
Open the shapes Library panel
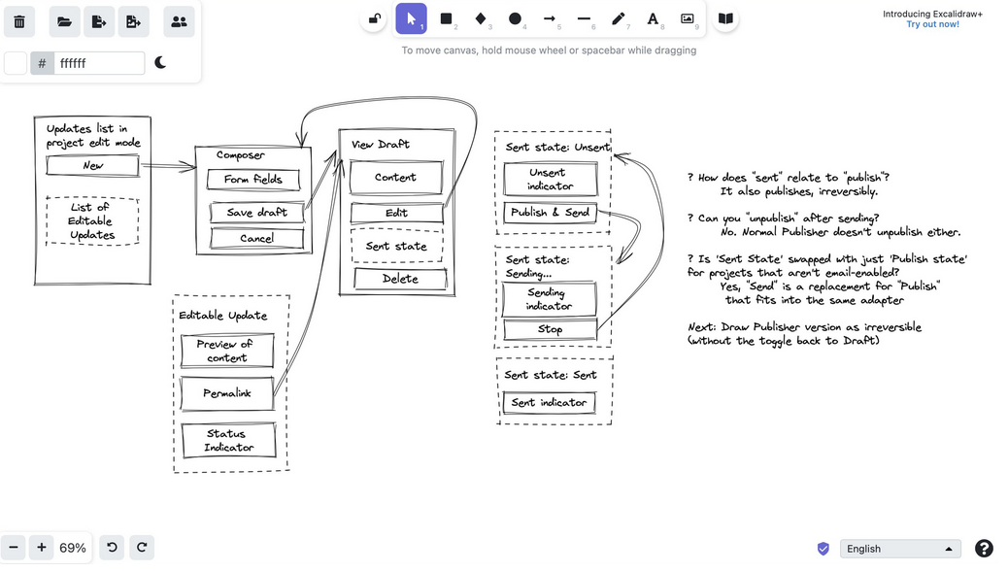[725, 18]
